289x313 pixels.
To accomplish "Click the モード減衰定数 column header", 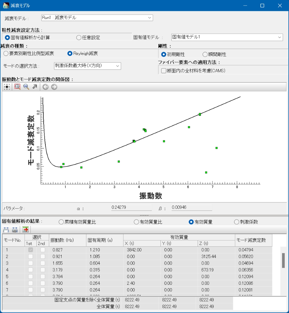I will [x=253, y=240].
